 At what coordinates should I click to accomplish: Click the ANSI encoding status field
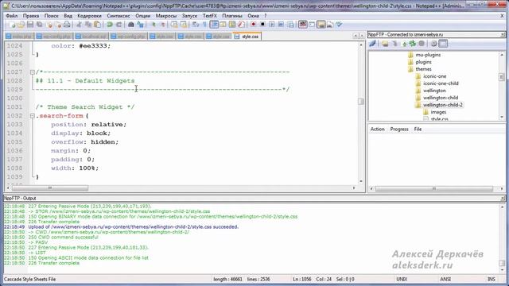pos(445,279)
